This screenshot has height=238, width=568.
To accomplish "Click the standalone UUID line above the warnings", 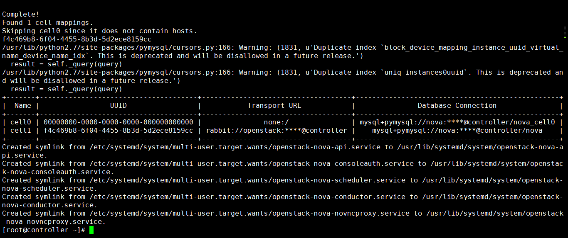I will (x=77, y=39).
